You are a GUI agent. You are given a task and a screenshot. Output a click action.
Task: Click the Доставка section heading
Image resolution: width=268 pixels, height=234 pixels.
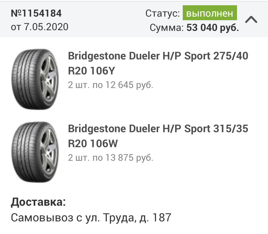tap(38, 202)
